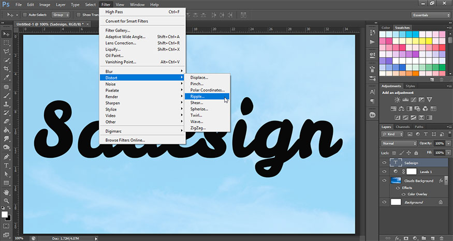The width and height of the screenshot is (453, 241).
Task: Select the Eyedropper tool
Action: 7,77
